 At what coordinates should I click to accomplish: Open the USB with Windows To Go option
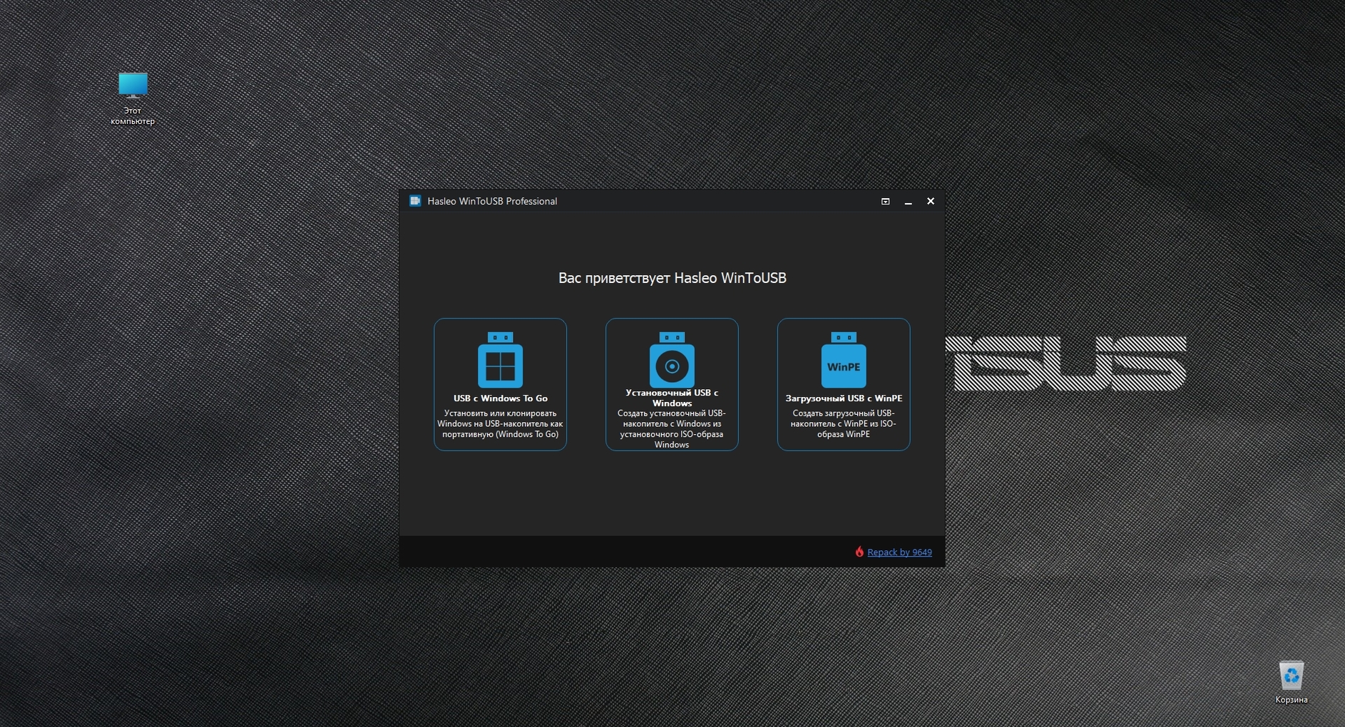click(x=500, y=384)
